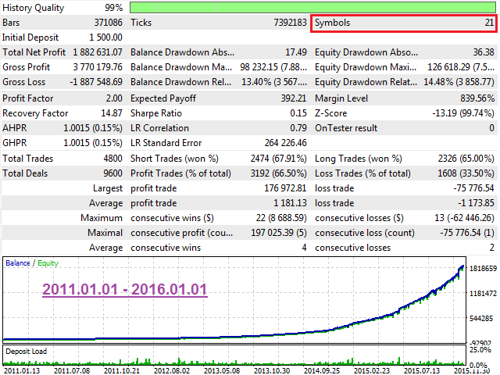
Task: Click the 2015.02.23 date axis label
Action: click(x=372, y=371)
